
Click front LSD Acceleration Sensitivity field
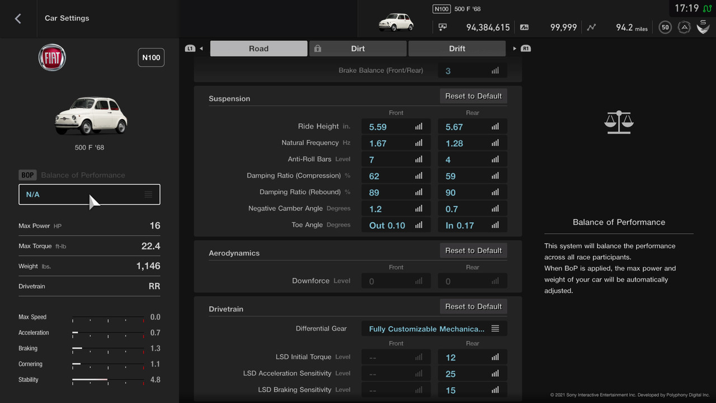click(x=396, y=373)
